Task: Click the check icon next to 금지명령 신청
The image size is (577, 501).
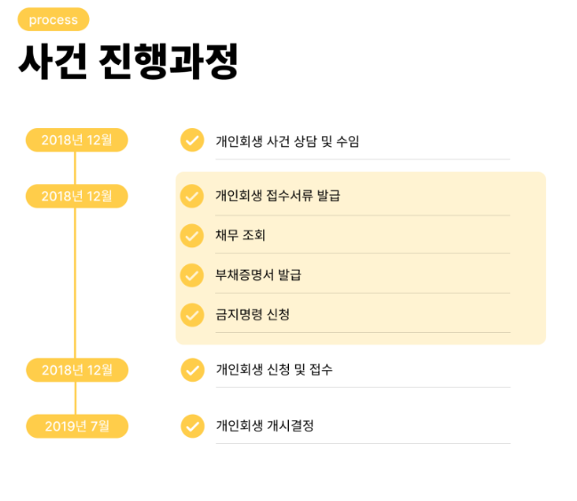Action: (192, 315)
